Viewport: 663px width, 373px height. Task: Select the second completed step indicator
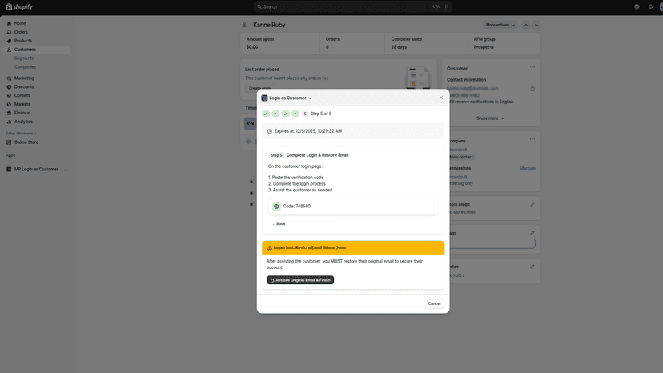[x=275, y=114]
